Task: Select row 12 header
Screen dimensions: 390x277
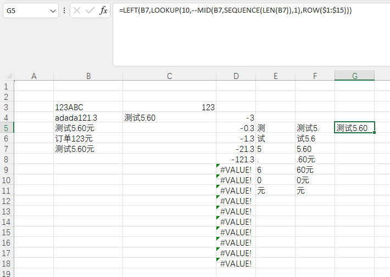Action: click(x=7, y=201)
